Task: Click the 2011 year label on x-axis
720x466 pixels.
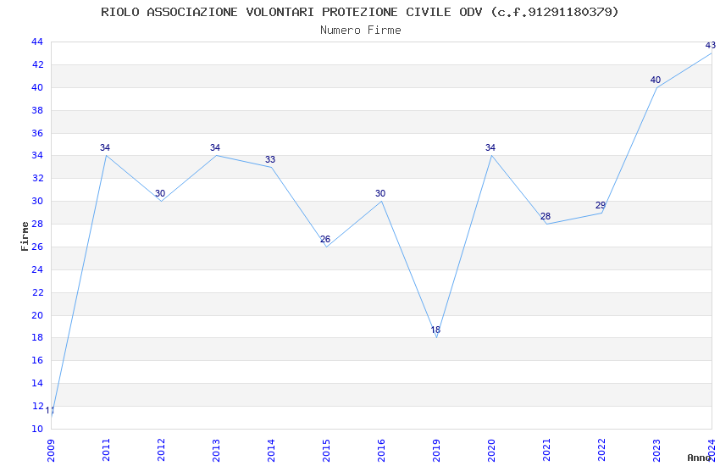Action: pos(106,451)
